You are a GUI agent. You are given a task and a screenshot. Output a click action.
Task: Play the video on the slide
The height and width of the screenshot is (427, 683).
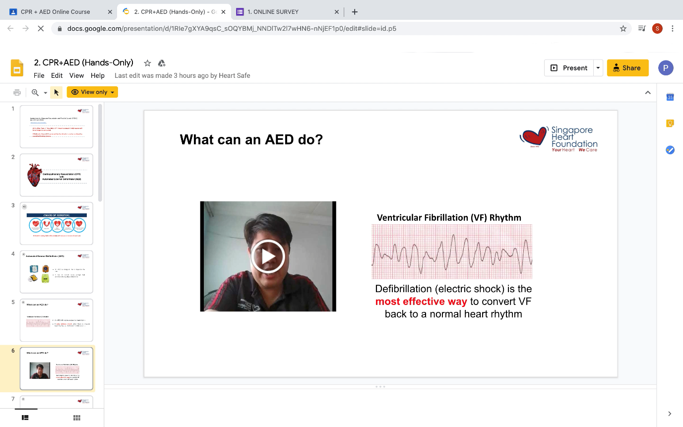267,256
